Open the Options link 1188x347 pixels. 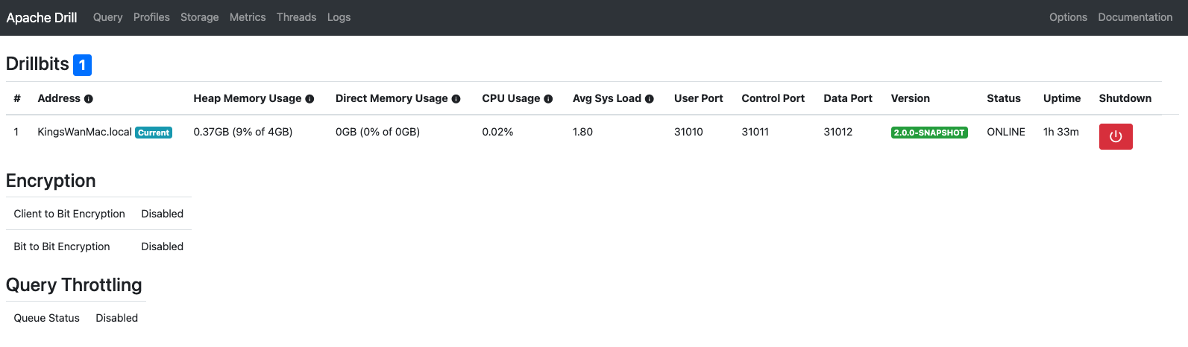[x=1068, y=17]
